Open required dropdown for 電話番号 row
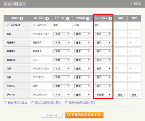The width and height of the screenshot is (145, 121). 82,42
